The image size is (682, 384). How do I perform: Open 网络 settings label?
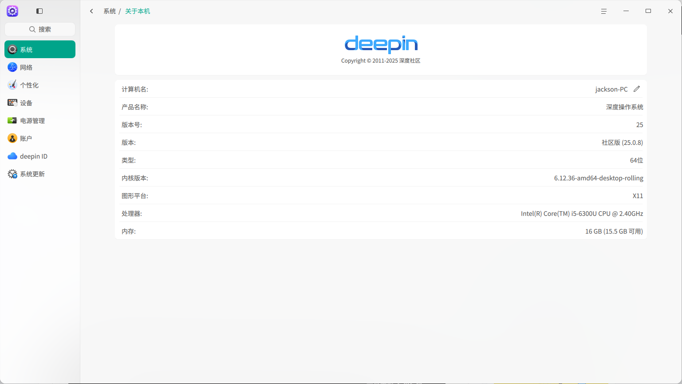coord(26,67)
